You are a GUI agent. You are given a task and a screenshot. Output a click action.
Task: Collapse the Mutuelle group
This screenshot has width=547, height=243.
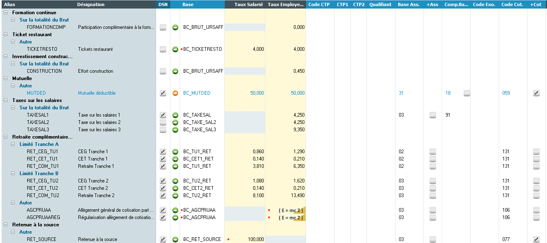6,78
